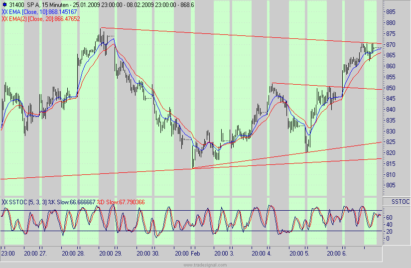
Task: Click the '20:00 28.' time axis label
Action: point(73,254)
